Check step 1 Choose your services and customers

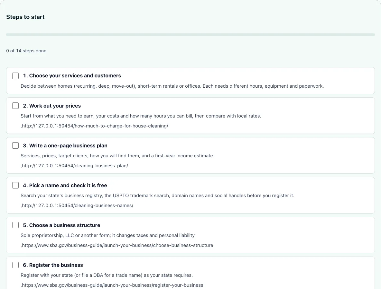tap(15, 76)
